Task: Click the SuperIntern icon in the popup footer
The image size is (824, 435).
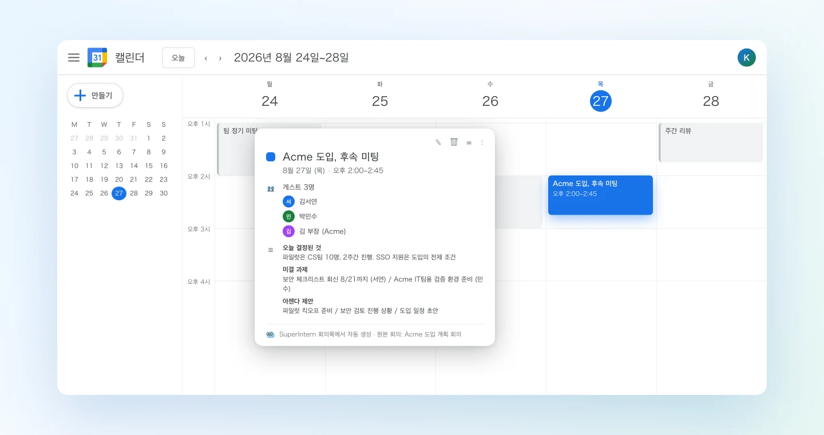Action: click(271, 334)
